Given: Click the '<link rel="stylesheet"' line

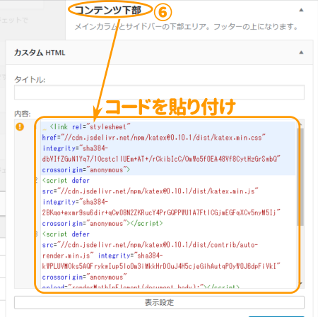Looking at the screenshot, I should 90,127.
